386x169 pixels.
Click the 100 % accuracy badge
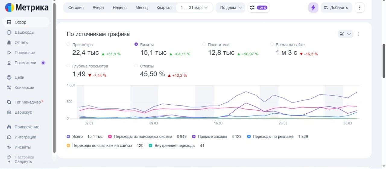click(x=262, y=8)
